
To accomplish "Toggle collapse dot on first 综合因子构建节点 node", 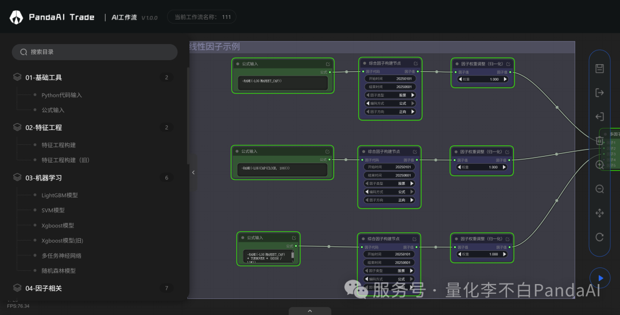I will 365,64.
